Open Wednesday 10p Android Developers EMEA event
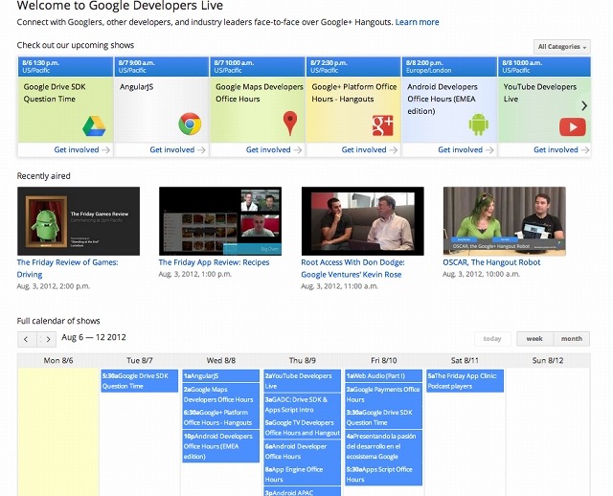This screenshot has width=613, height=496. [221, 446]
